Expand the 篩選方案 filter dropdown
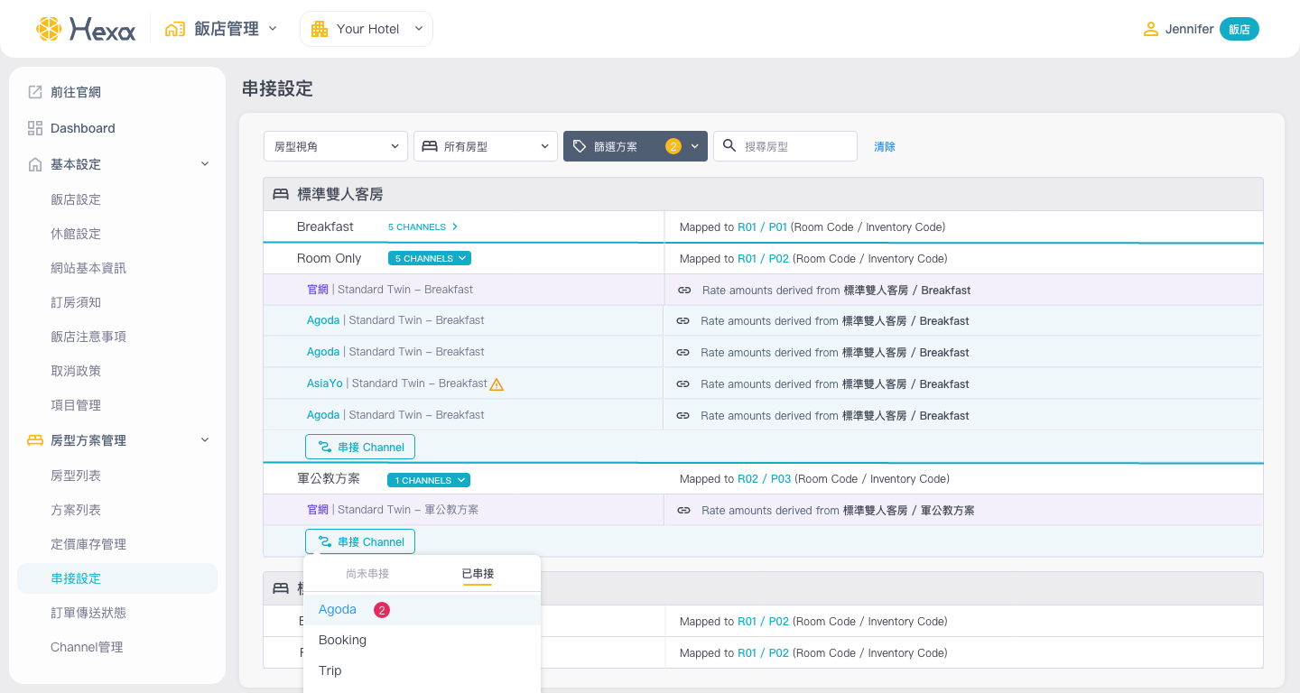This screenshot has width=1300, height=693. pyautogui.click(x=635, y=146)
